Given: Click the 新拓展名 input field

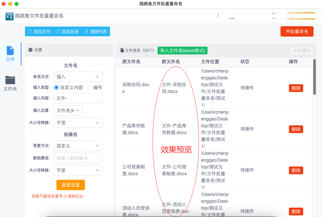Looking at the screenshot, I should (x=78, y=158).
